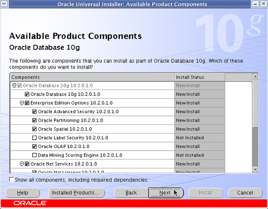Open Installed Products dialog
The image size is (268, 209).
pos(76,193)
